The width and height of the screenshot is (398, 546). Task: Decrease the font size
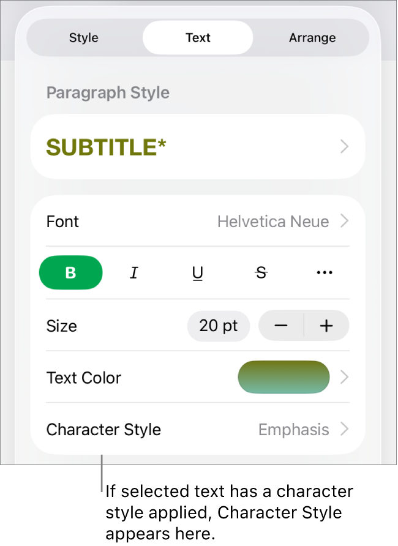[280, 326]
